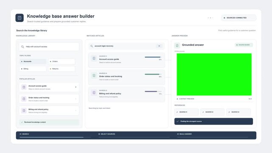Click the Grounded answer document icon
The image size is (272, 153).
click(x=177, y=45)
